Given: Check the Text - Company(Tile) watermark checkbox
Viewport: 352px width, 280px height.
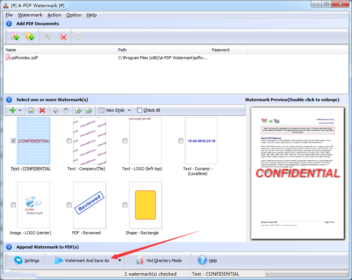Looking at the screenshot, I should [x=69, y=141].
